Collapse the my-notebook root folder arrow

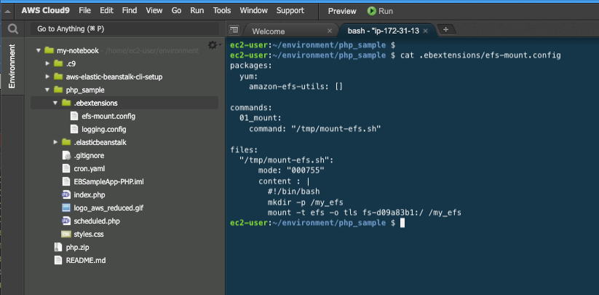[x=38, y=50]
